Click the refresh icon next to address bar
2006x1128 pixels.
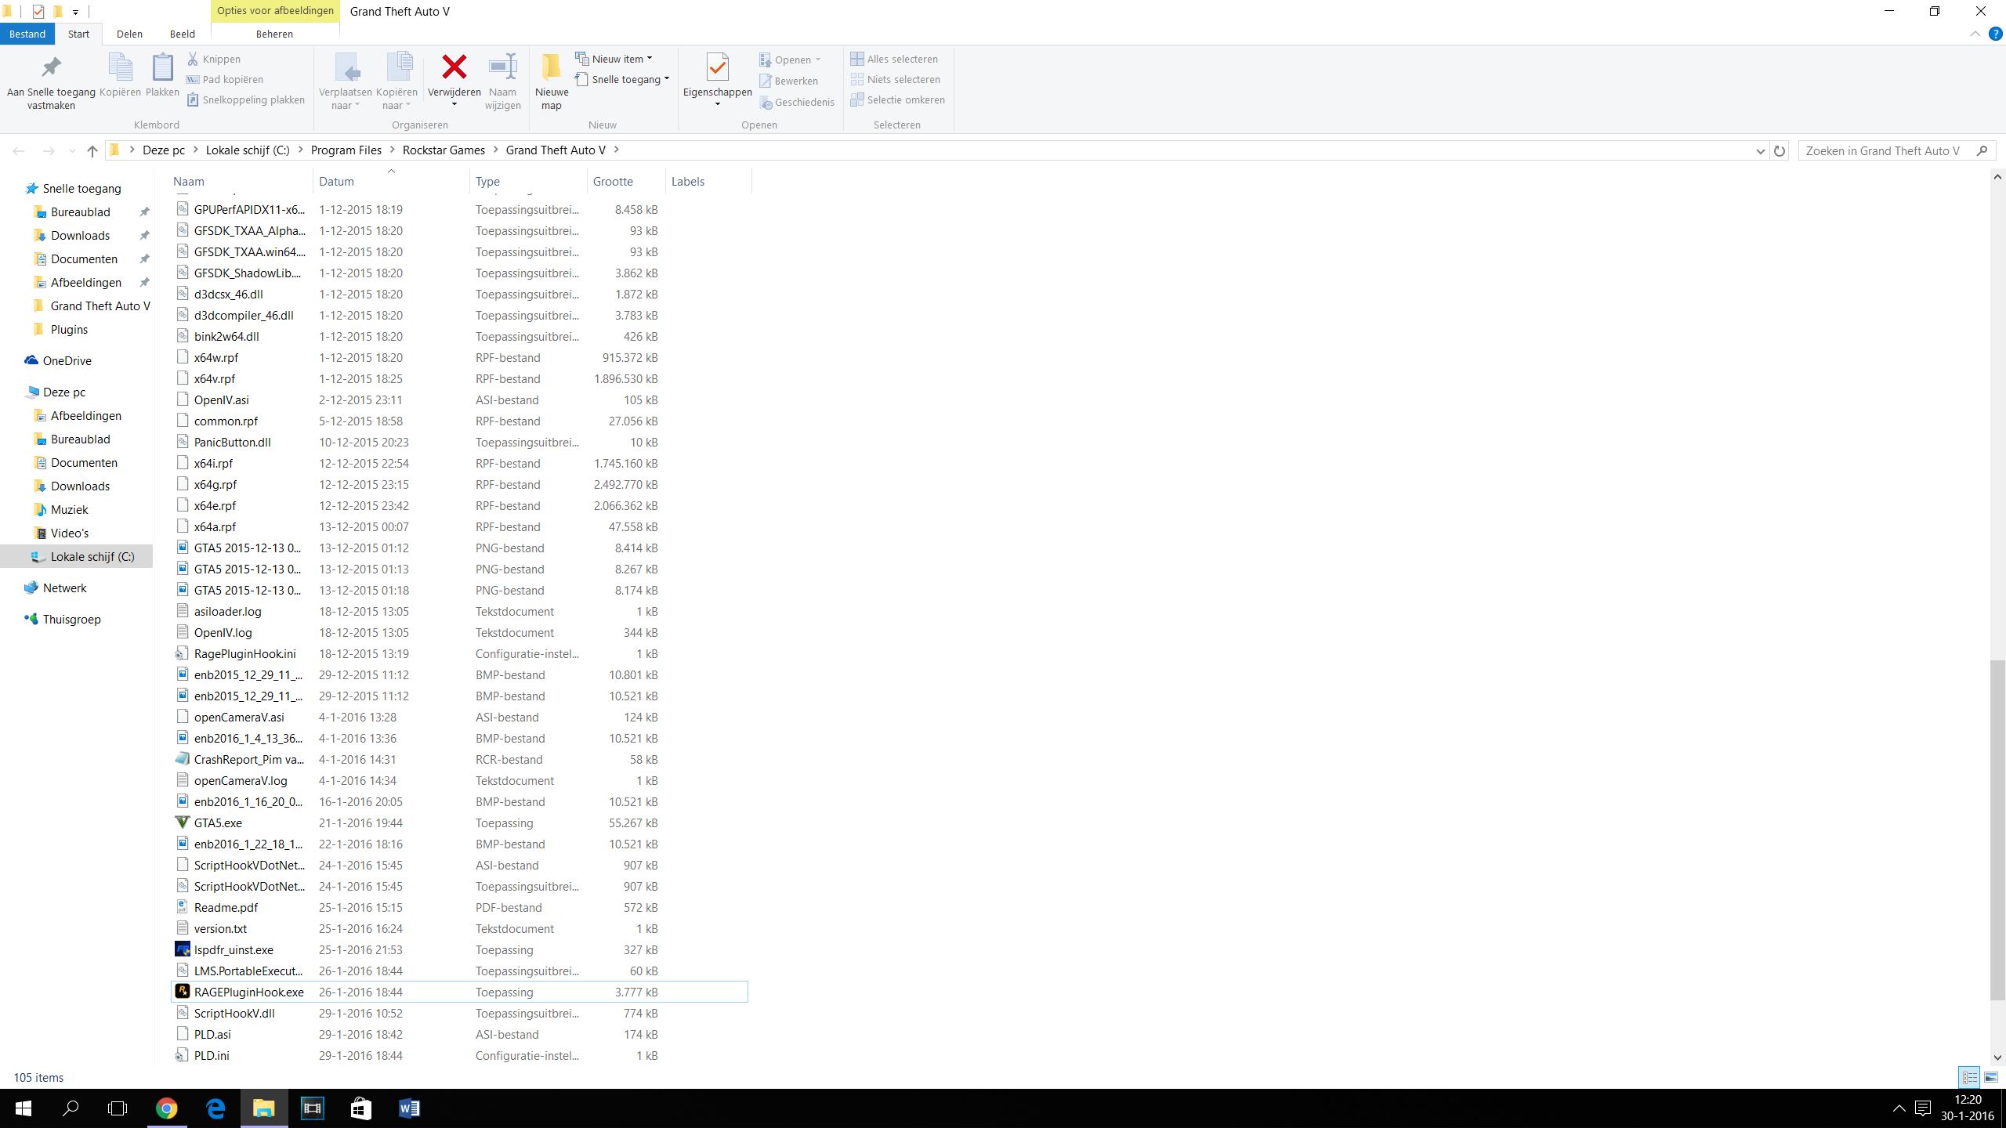1780,150
